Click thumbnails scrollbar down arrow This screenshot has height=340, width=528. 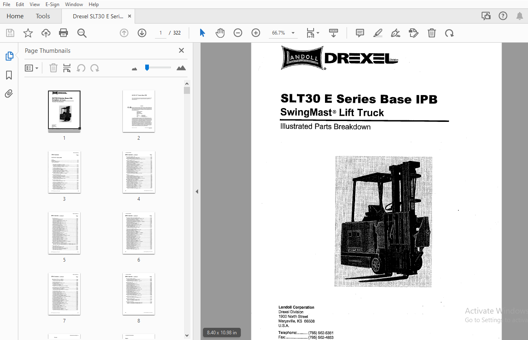point(187,336)
